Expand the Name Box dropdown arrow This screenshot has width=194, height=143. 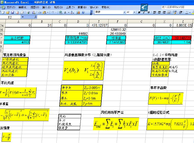[x=23, y=17]
